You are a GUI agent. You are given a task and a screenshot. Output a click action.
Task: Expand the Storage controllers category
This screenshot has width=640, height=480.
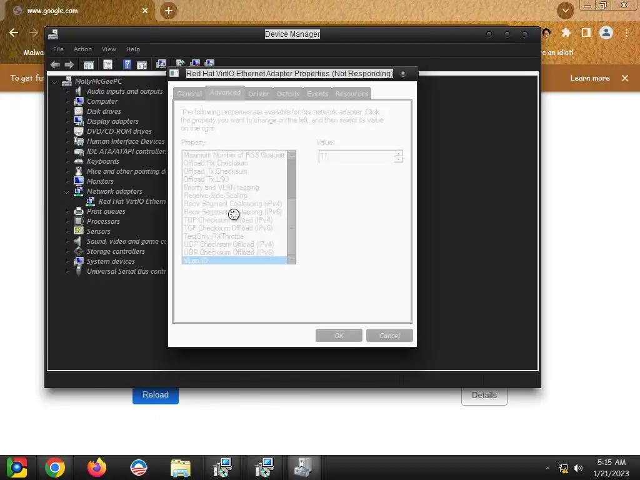click(67, 251)
